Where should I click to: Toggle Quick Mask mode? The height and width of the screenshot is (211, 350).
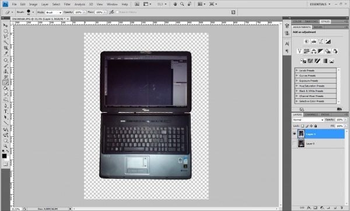[5, 164]
